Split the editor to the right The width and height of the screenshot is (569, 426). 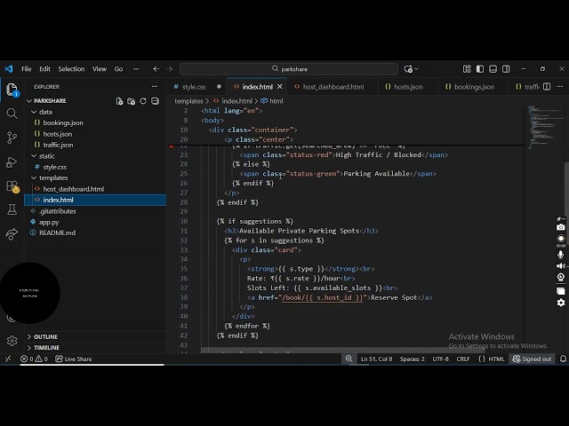(547, 87)
